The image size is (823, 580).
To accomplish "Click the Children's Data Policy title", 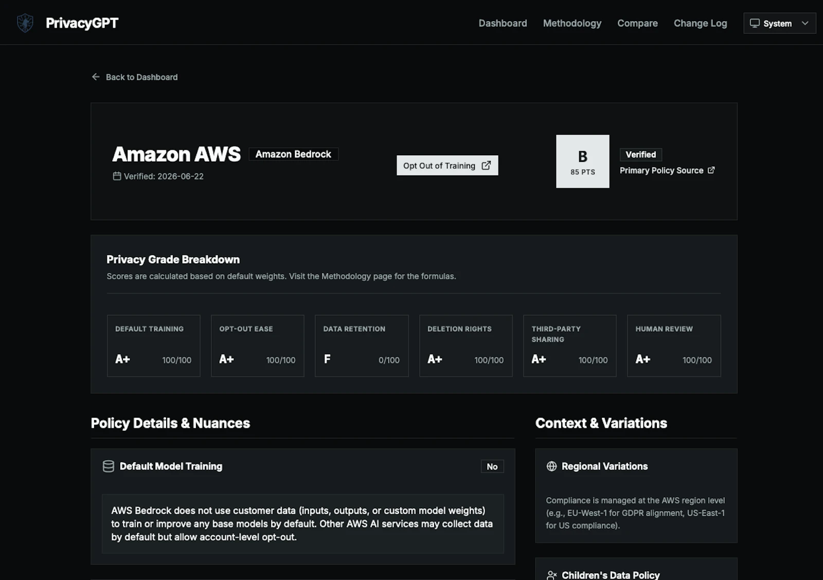I will [x=611, y=575].
